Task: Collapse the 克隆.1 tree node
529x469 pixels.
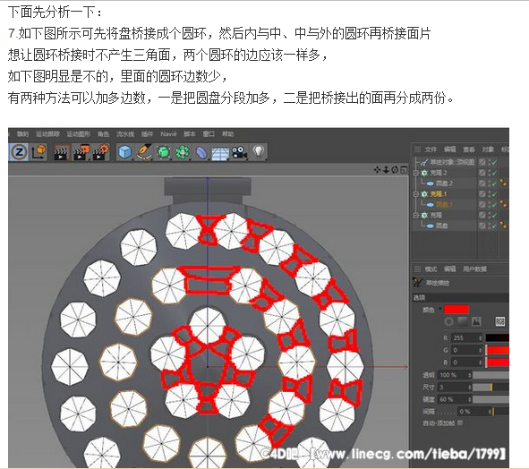Action: pos(416,194)
